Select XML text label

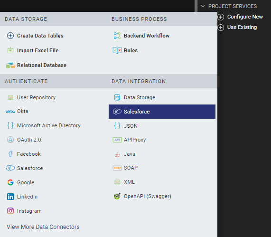[129, 182]
